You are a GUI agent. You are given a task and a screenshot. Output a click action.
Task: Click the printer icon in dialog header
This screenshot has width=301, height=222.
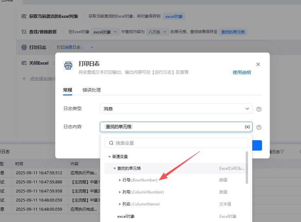tap(68, 66)
